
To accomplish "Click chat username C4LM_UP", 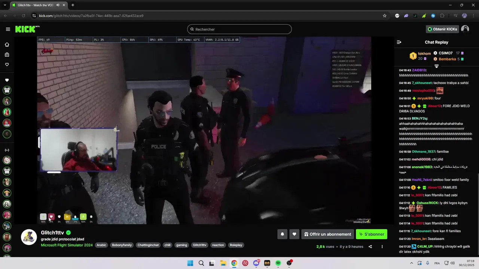I will [424, 247].
